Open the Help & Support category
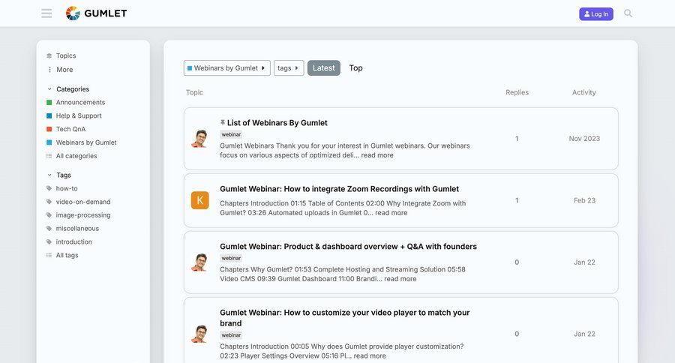Image resolution: width=675 pixels, height=363 pixels. [x=79, y=115]
